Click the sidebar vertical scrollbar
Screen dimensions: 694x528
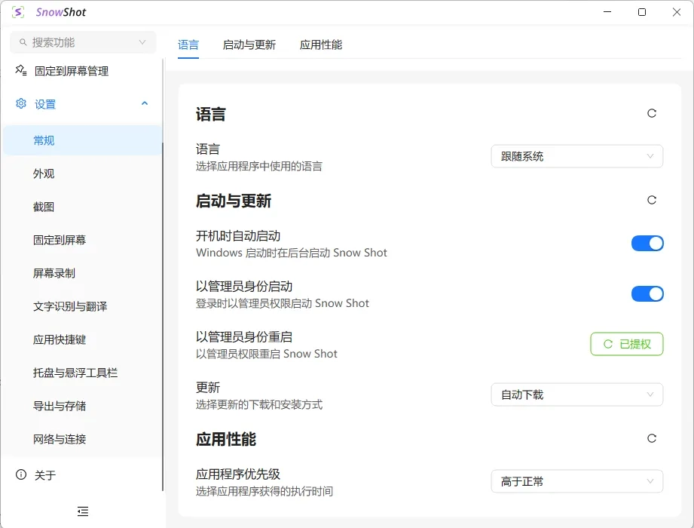click(x=163, y=317)
